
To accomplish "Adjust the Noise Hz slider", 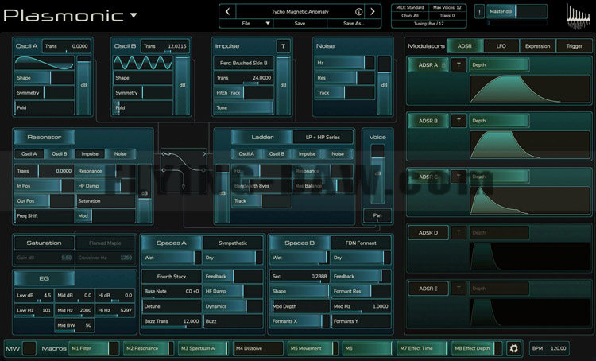I will point(344,63).
